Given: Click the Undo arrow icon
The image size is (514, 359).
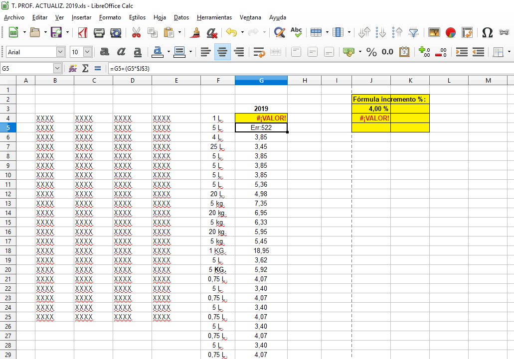Looking at the screenshot, I should [231, 32].
